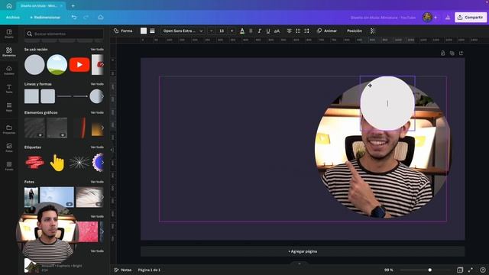Open line spacing options
The width and height of the screenshot is (489, 275).
point(306,31)
